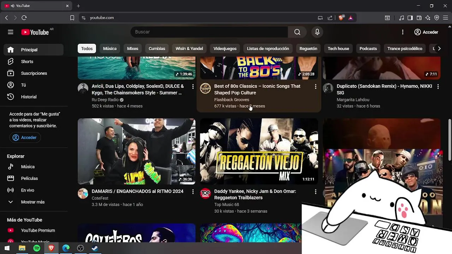Open options for DAMARIS / ENGANCHADOS video
This screenshot has width=452, height=254.
point(193,192)
